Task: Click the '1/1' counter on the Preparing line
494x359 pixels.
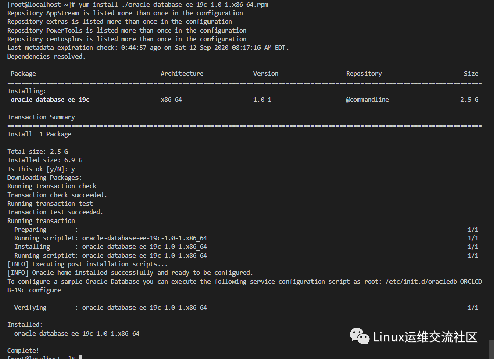Action: click(x=473, y=229)
